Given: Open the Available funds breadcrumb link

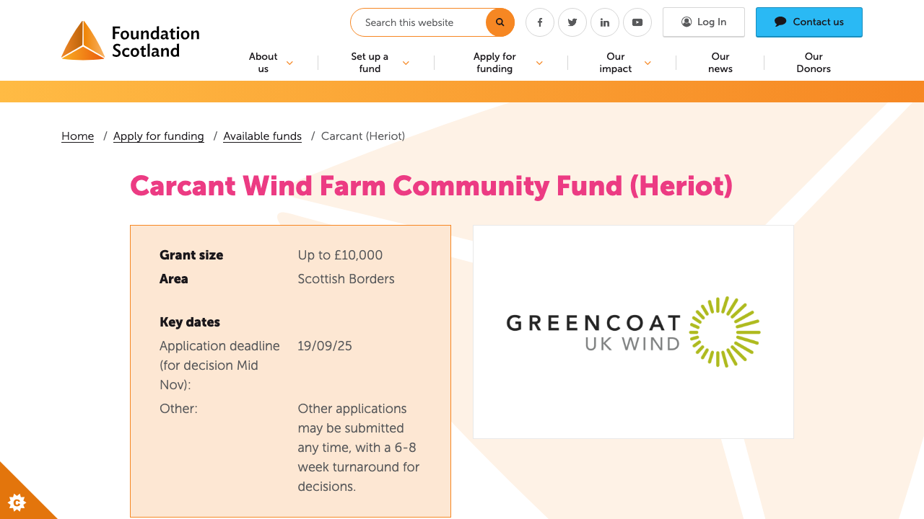Looking at the screenshot, I should (262, 136).
